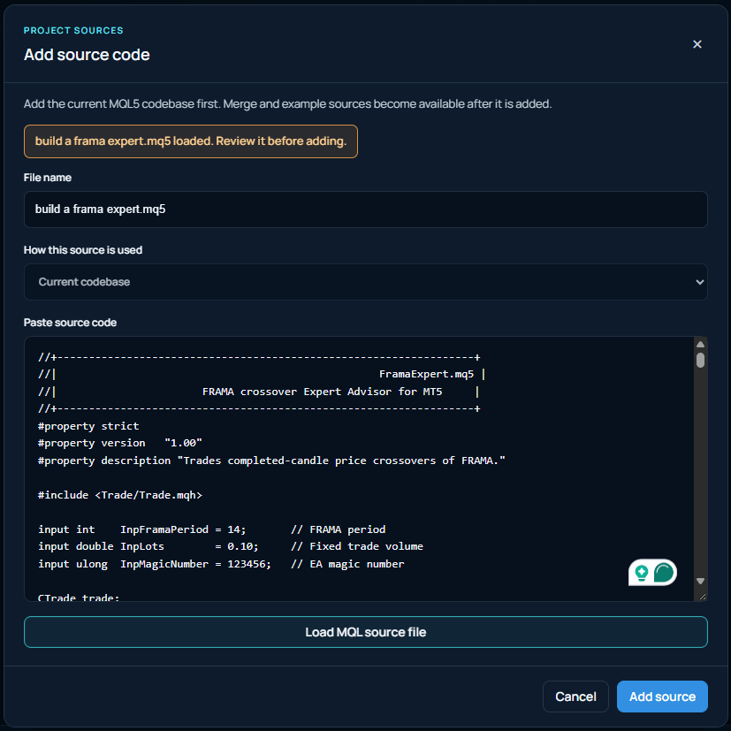The image size is (731, 731).
Task: Open the 'How this source is used' dropdown
Action: point(366,282)
